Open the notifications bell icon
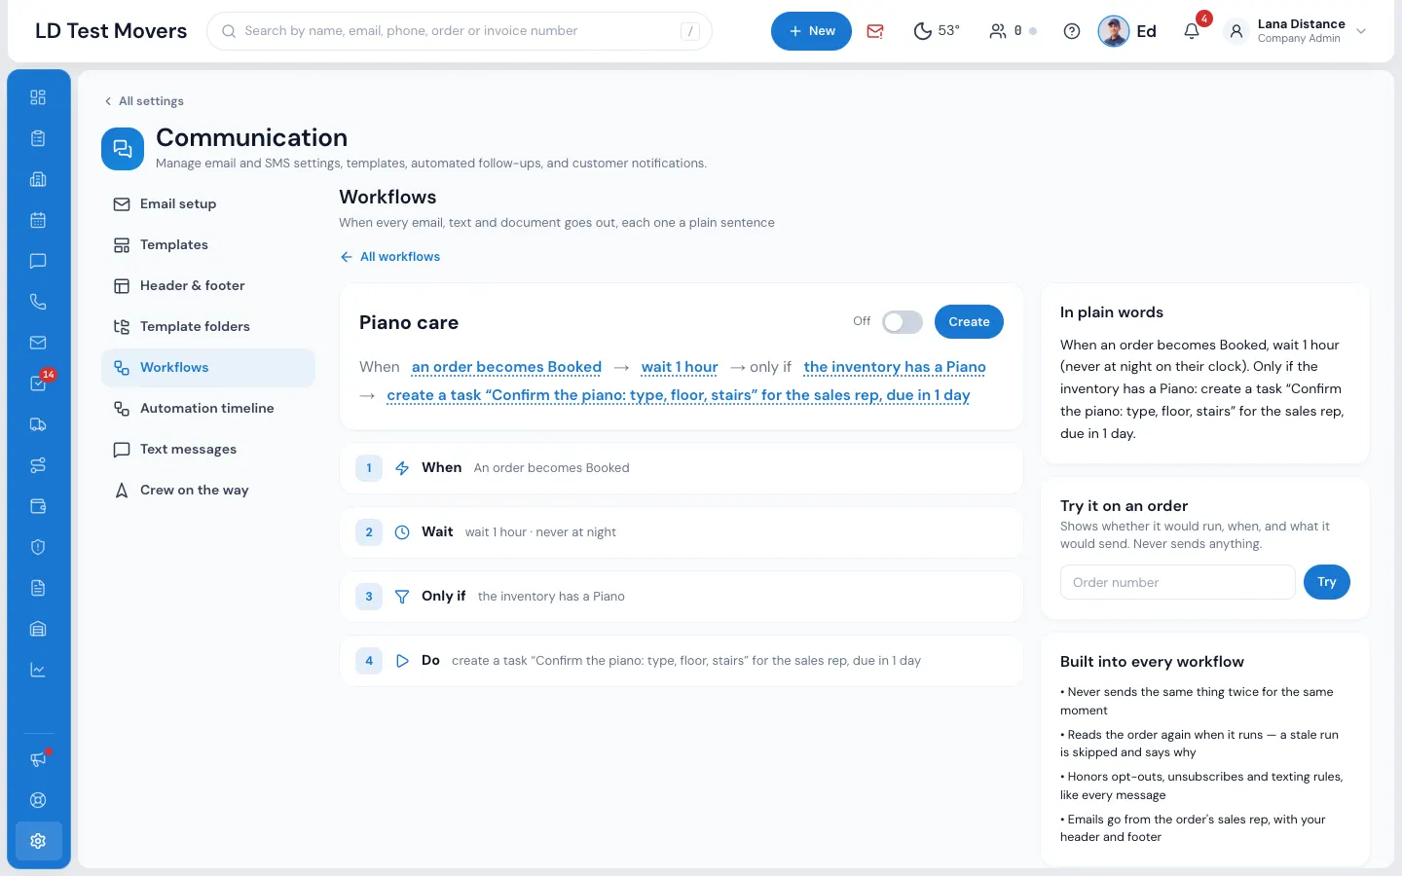 click(1192, 31)
